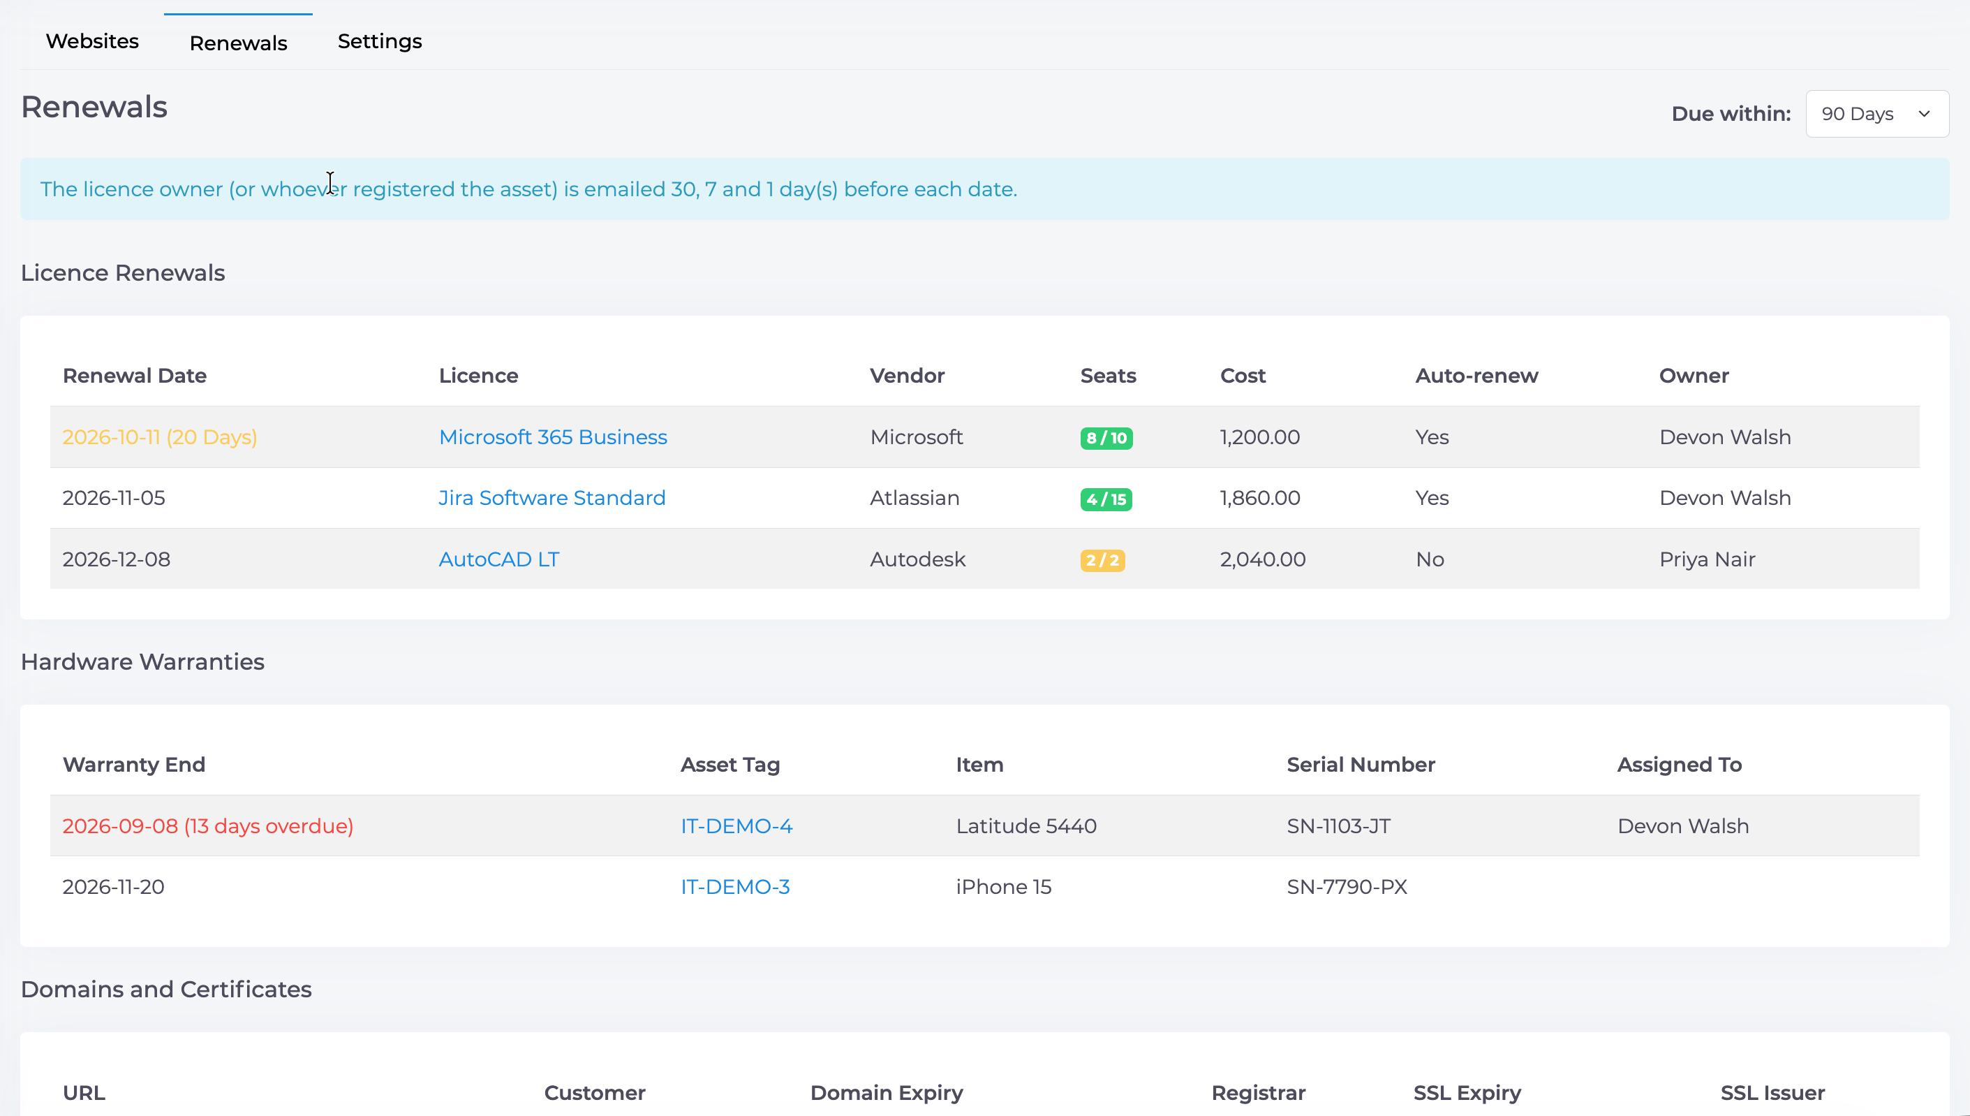Click cost value 1,860.00
The image size is (1970, 1116).
tap(1260, 498)
